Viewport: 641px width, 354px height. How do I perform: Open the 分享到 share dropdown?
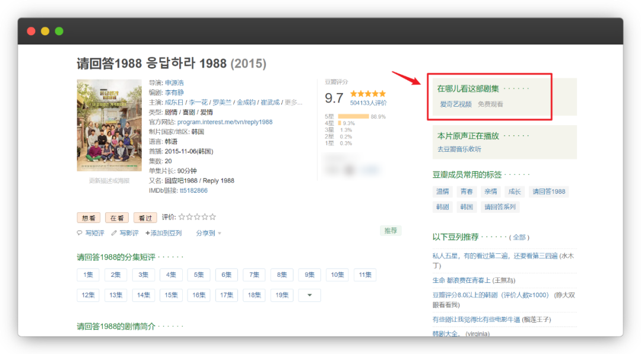tap(208, 232)
